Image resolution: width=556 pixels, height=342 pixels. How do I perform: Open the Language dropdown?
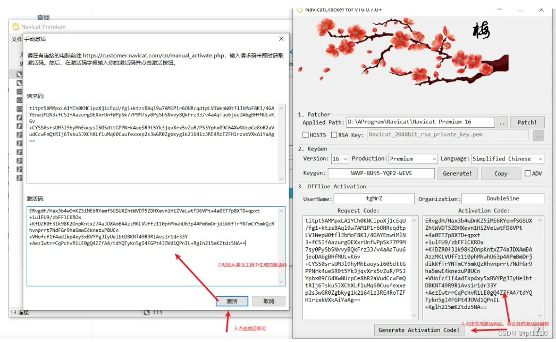click(508, 159)
